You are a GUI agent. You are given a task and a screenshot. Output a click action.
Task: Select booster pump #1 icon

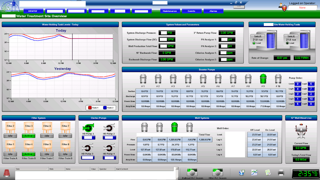click(x=143, y=79)
